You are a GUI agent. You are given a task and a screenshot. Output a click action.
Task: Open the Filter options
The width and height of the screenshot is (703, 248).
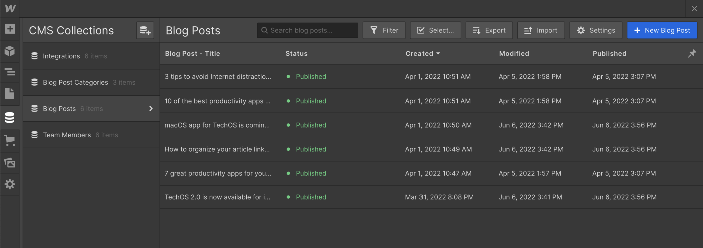click(384, 30)
